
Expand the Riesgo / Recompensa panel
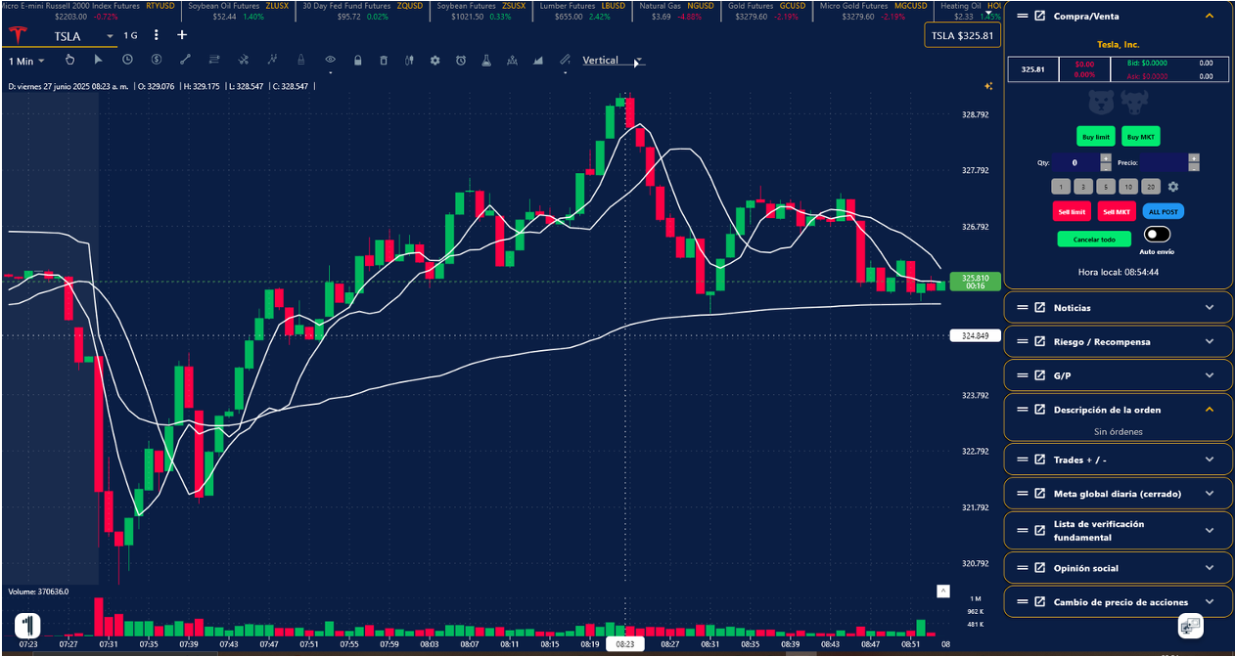click(x=1209, y=341)
